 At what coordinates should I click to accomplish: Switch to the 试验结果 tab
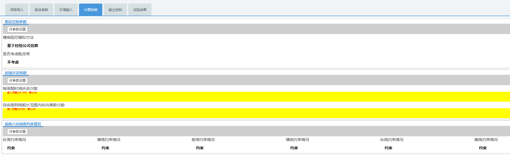click(x=140, y=10)
